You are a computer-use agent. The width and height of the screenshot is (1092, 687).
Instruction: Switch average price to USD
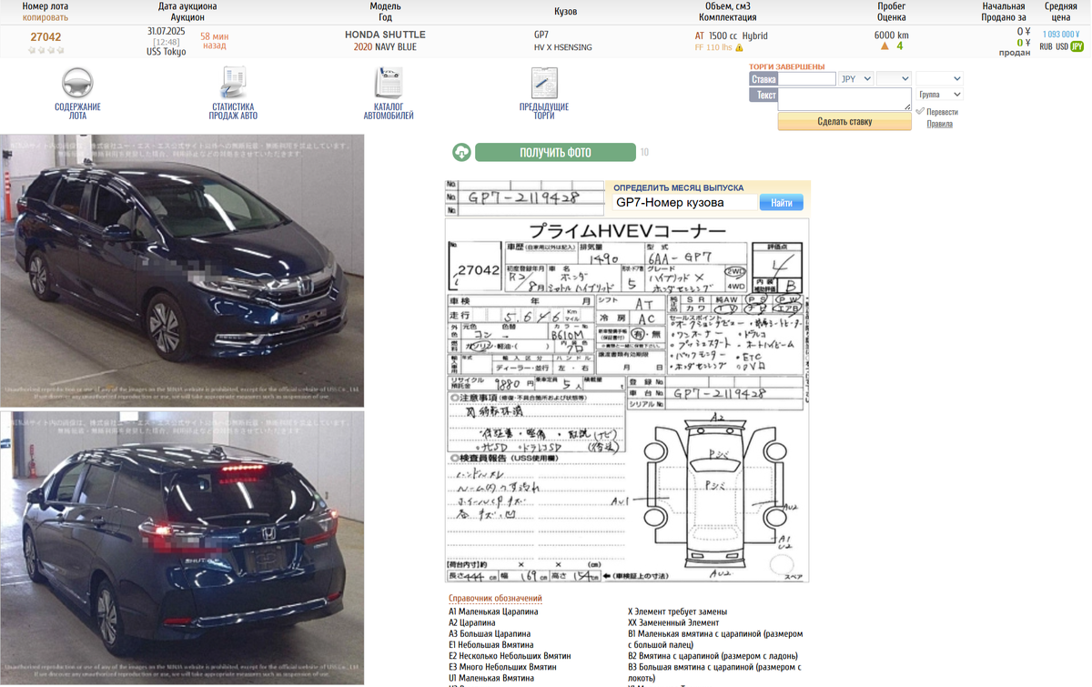[1062, 46]
